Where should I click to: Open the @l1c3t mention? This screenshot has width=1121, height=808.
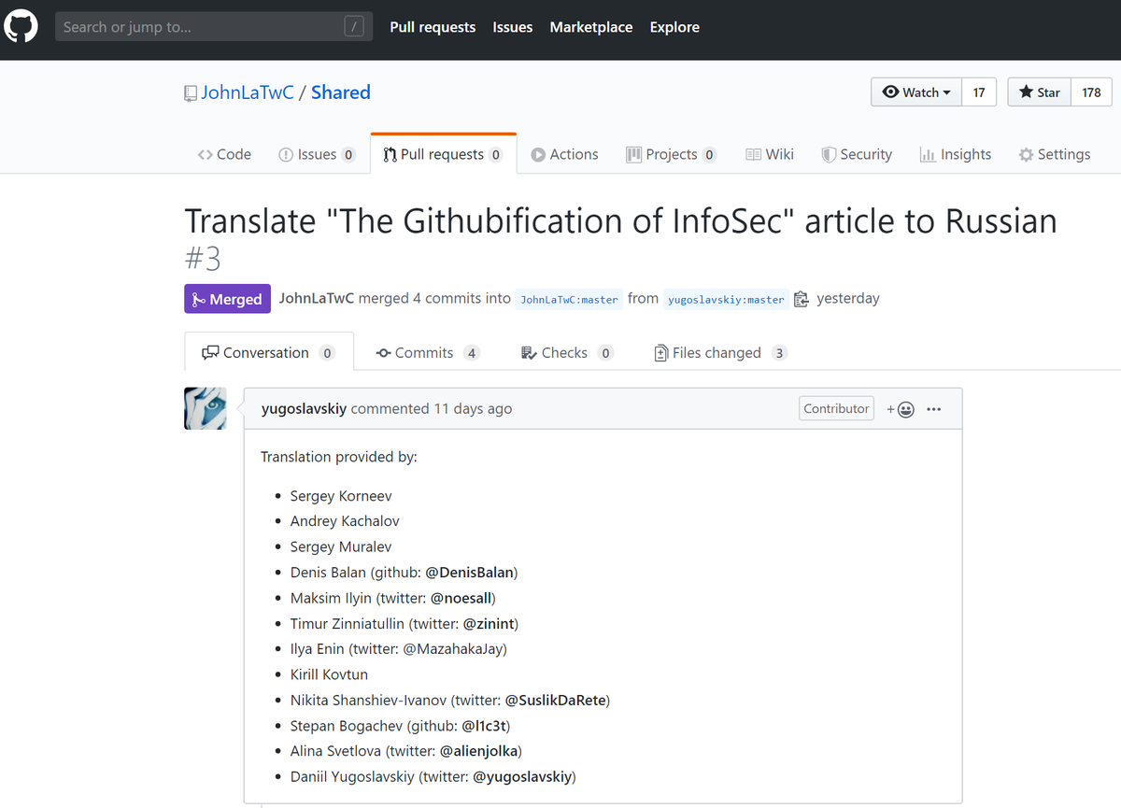(483, 726)
